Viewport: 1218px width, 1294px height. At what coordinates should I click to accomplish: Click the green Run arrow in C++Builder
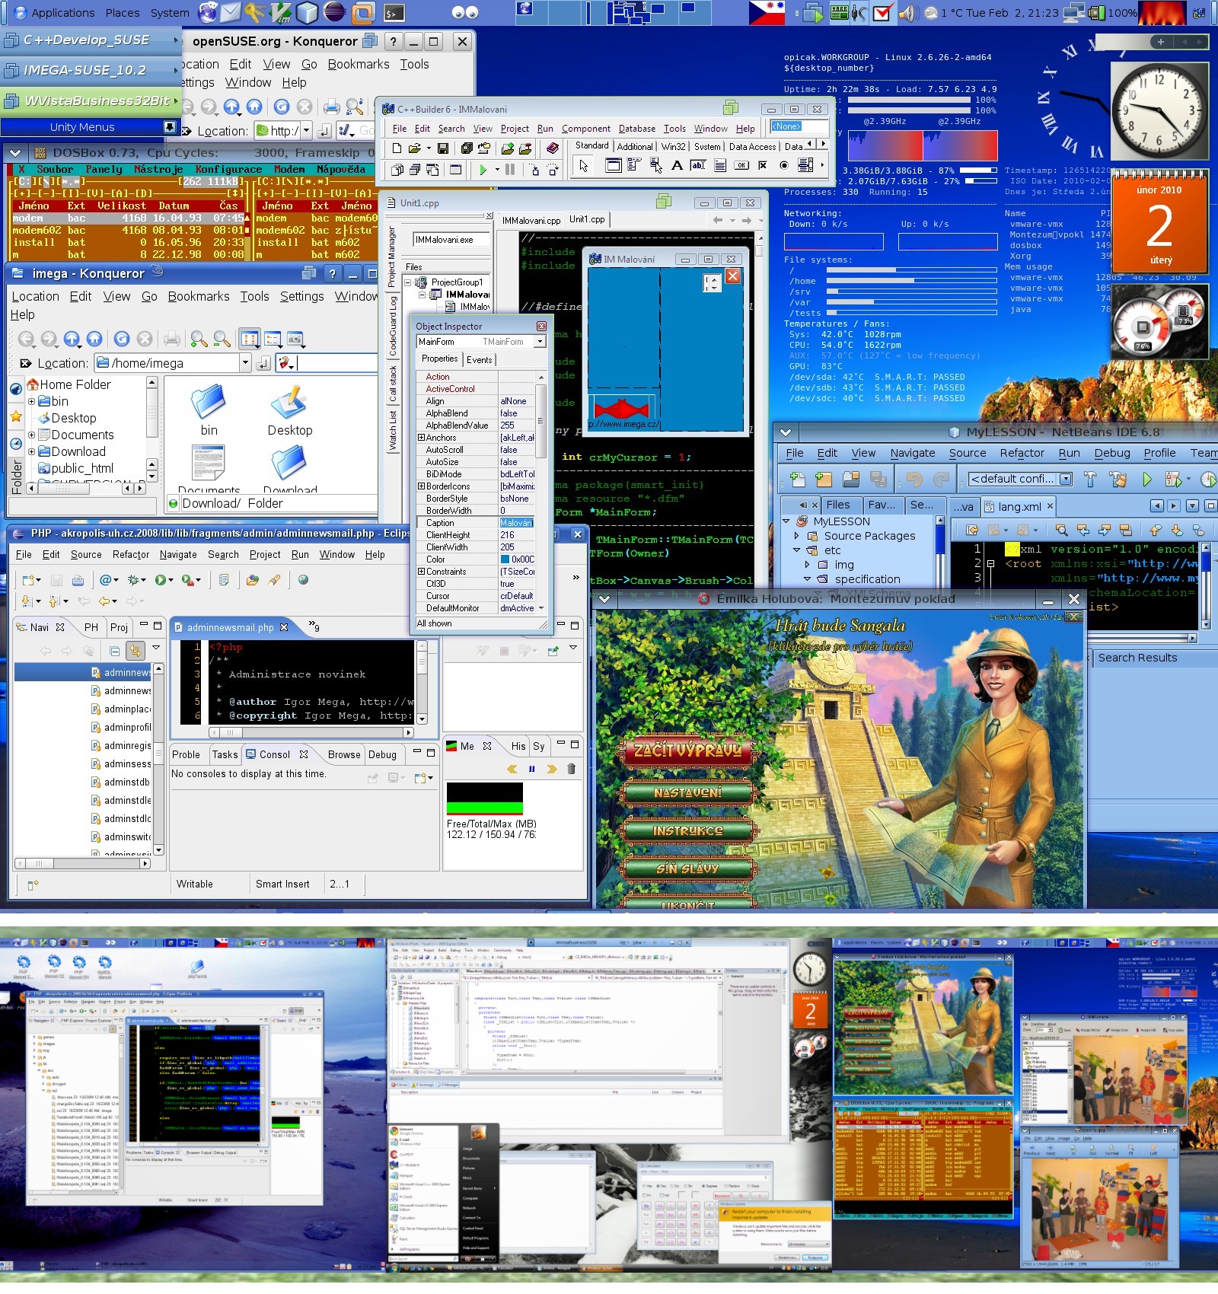pyautogui.click(x=483, y=170)
